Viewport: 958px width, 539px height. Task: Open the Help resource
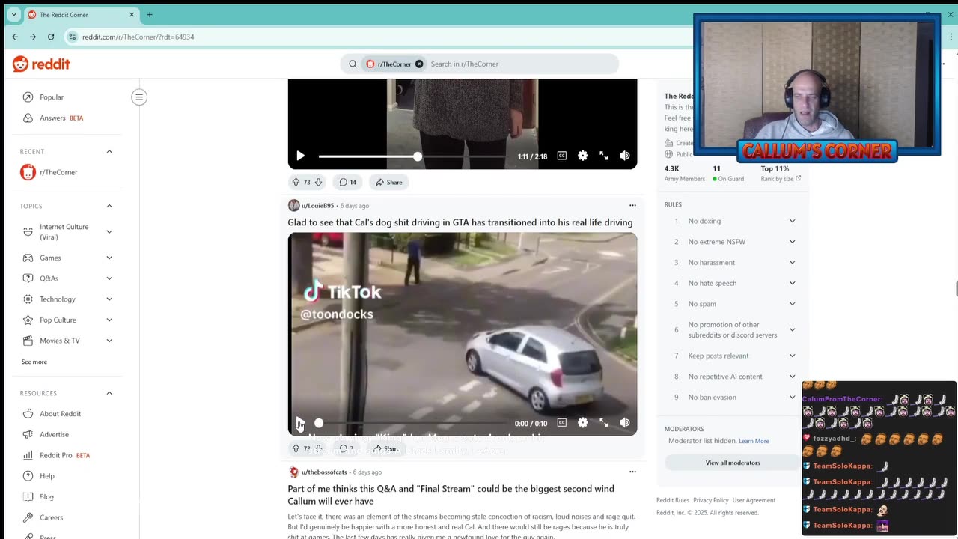tap(47, 475)
